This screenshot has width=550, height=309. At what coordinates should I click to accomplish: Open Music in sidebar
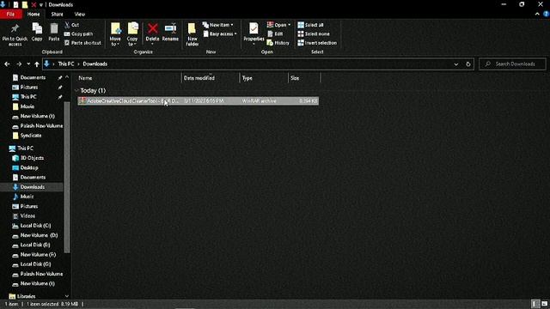tap(27, 197)
